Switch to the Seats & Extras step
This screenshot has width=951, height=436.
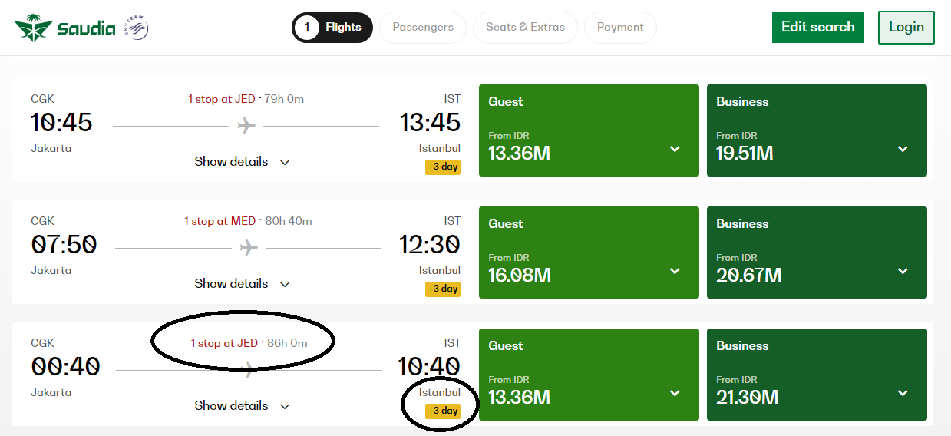coord(525,28)
